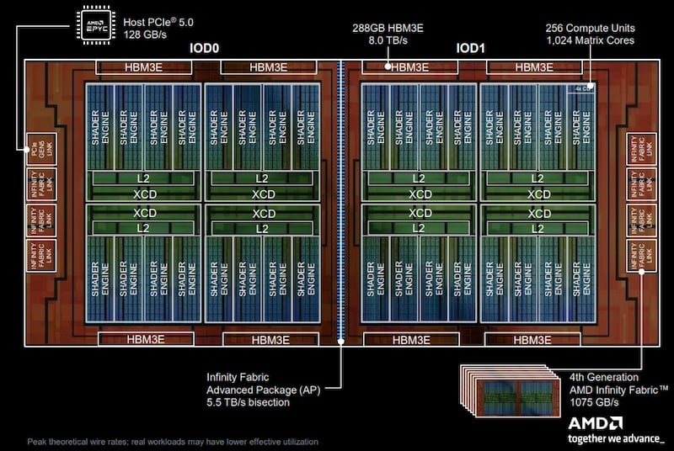Viewport: 674px width, 451px height.
Task: Click the bottom Infinity Fabric Link block on the IOD0 edge
Action: [x=41, y=256]
